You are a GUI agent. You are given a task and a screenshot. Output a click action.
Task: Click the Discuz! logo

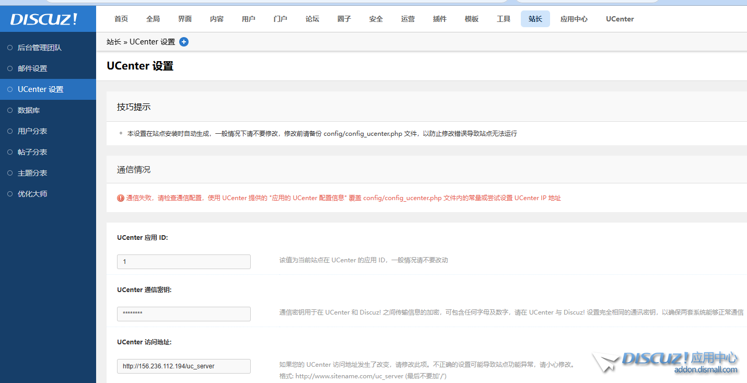(x=44, y=19)
